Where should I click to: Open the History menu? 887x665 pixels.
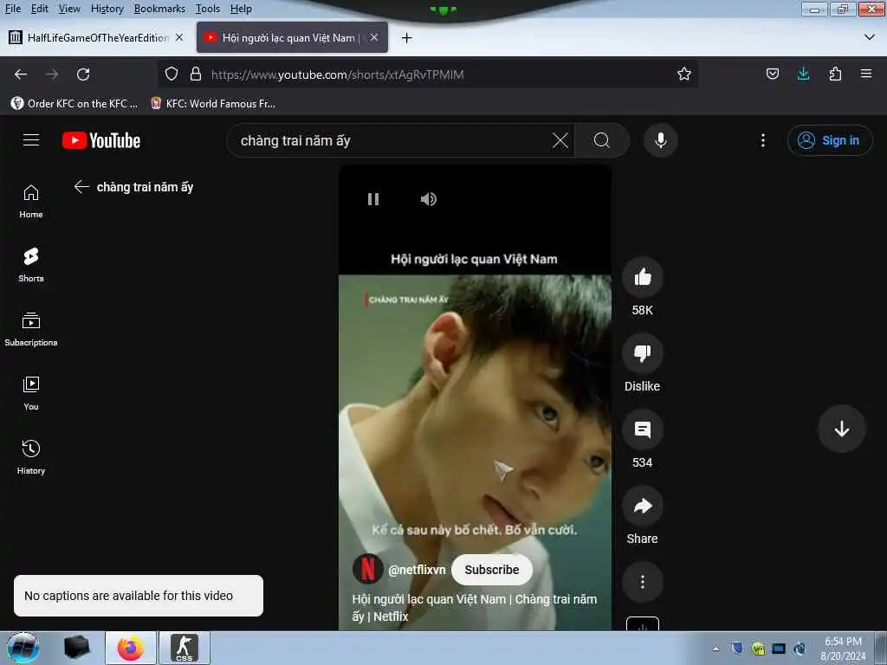click(107, 9)
